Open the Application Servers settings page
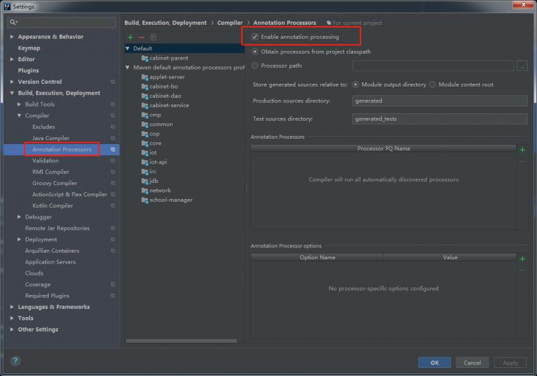 pos(50,262)
